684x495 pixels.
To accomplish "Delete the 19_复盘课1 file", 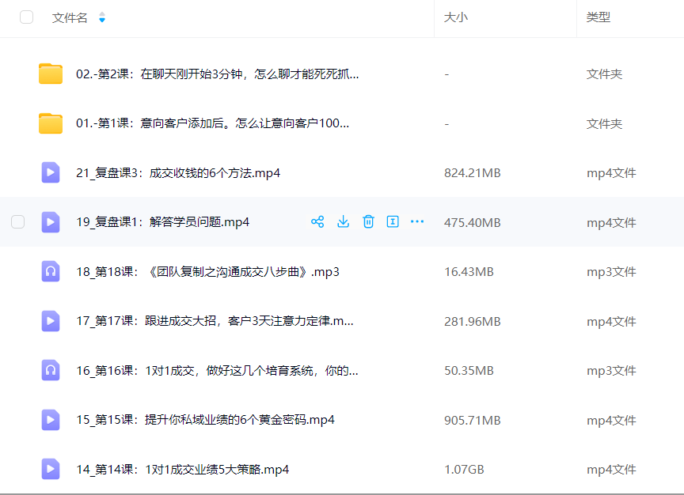I will (368, 221).
